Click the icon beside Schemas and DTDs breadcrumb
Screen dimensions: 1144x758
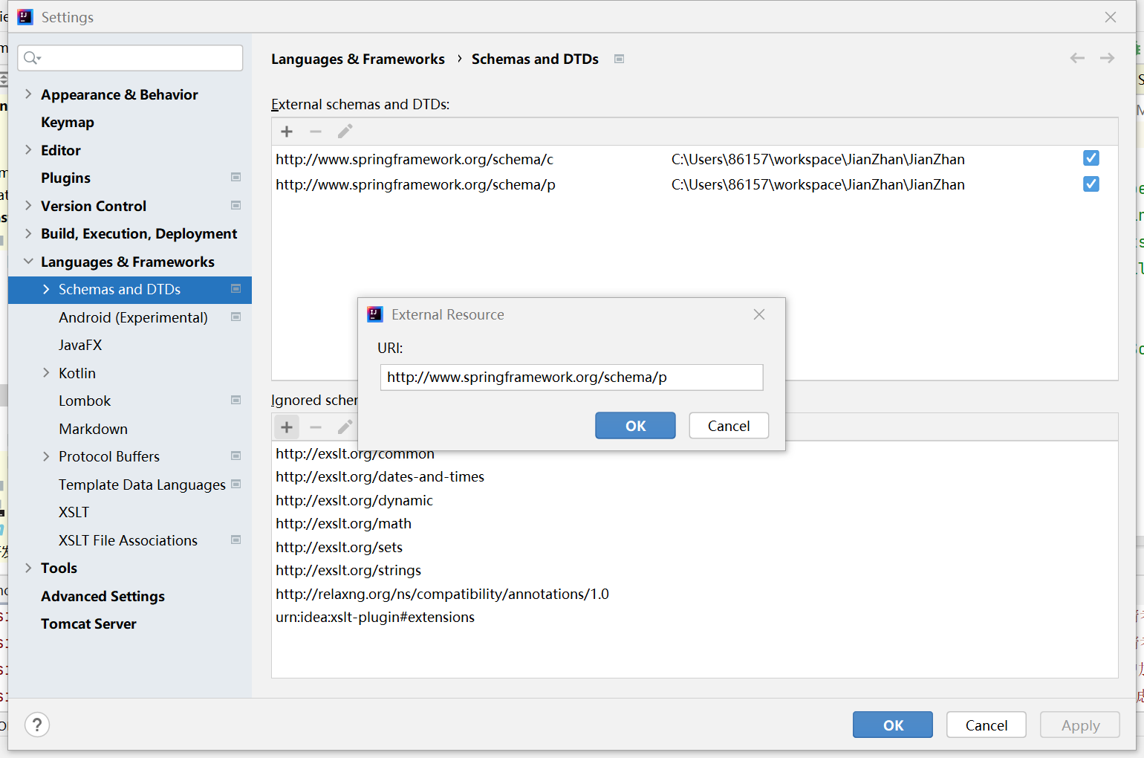pos(619,59)
